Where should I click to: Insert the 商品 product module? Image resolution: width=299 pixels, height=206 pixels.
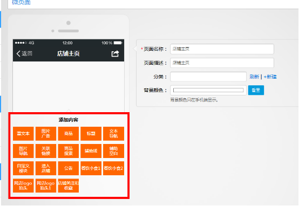[68, 134]
